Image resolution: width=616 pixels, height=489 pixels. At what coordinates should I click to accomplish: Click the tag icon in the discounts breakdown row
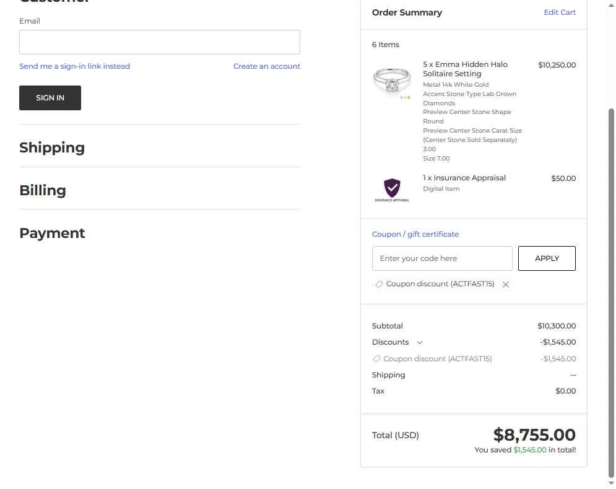click(x=376, y=359)
